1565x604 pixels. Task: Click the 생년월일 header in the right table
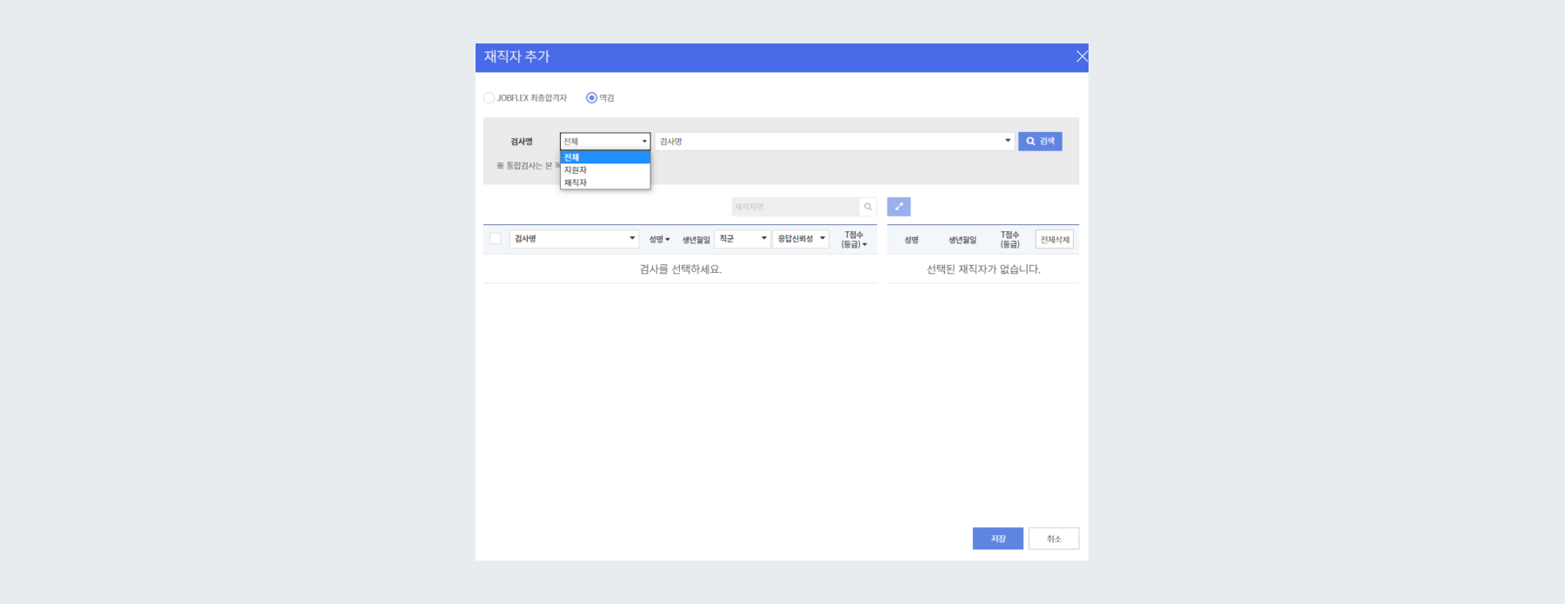coord(962,240)
